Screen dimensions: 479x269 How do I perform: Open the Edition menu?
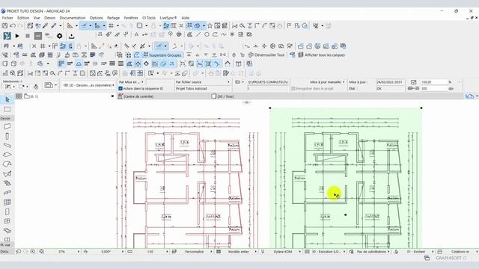[x=23, y=18]
